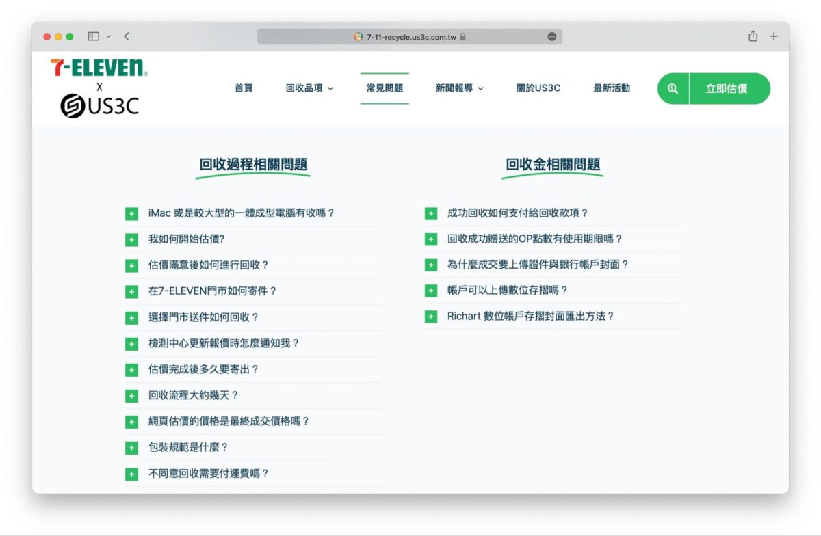
Task: Expand plus icon for iMac 一體成型電腦 question
Action: (131, 213)
